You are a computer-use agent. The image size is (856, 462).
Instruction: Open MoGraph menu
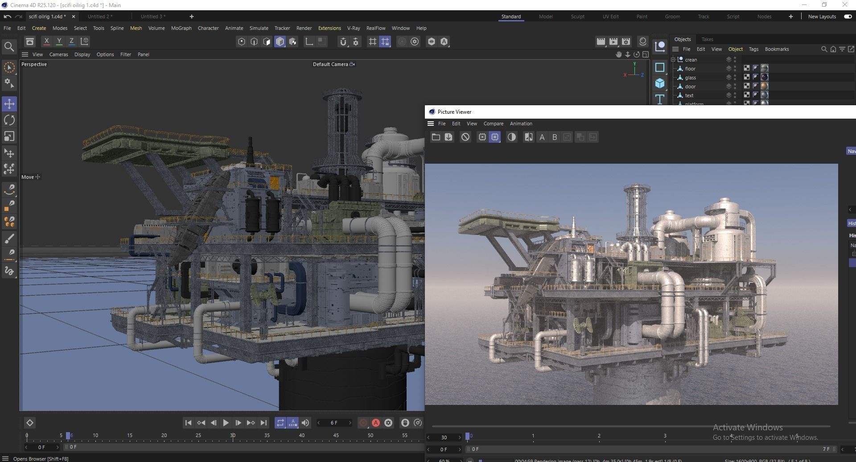point(181,28)
